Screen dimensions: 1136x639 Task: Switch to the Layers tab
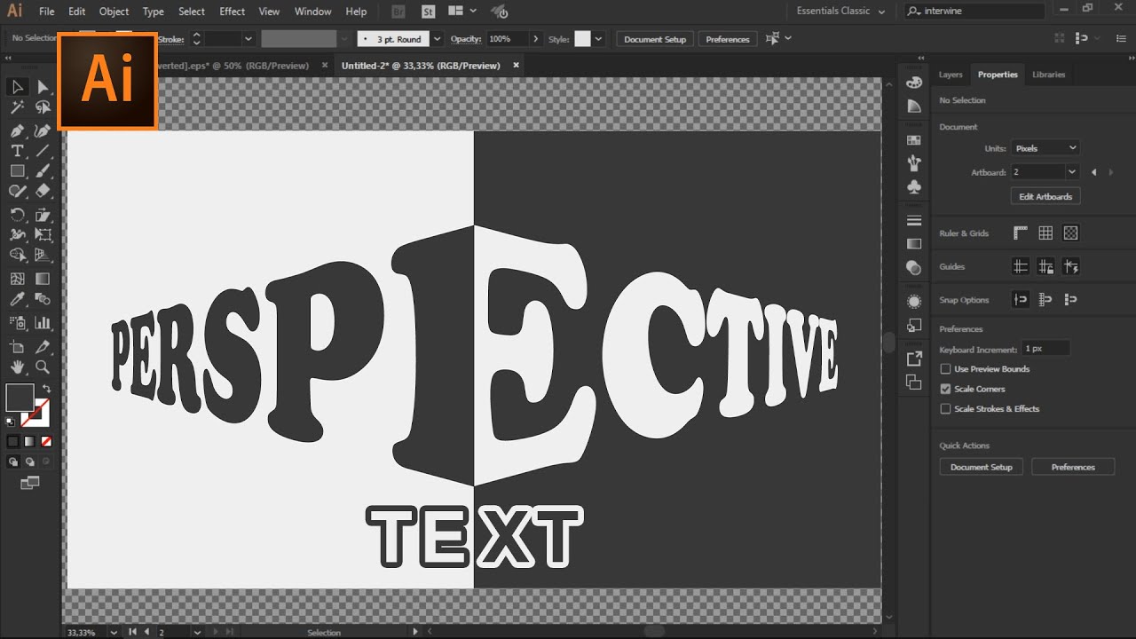click(x=951, y=75)
